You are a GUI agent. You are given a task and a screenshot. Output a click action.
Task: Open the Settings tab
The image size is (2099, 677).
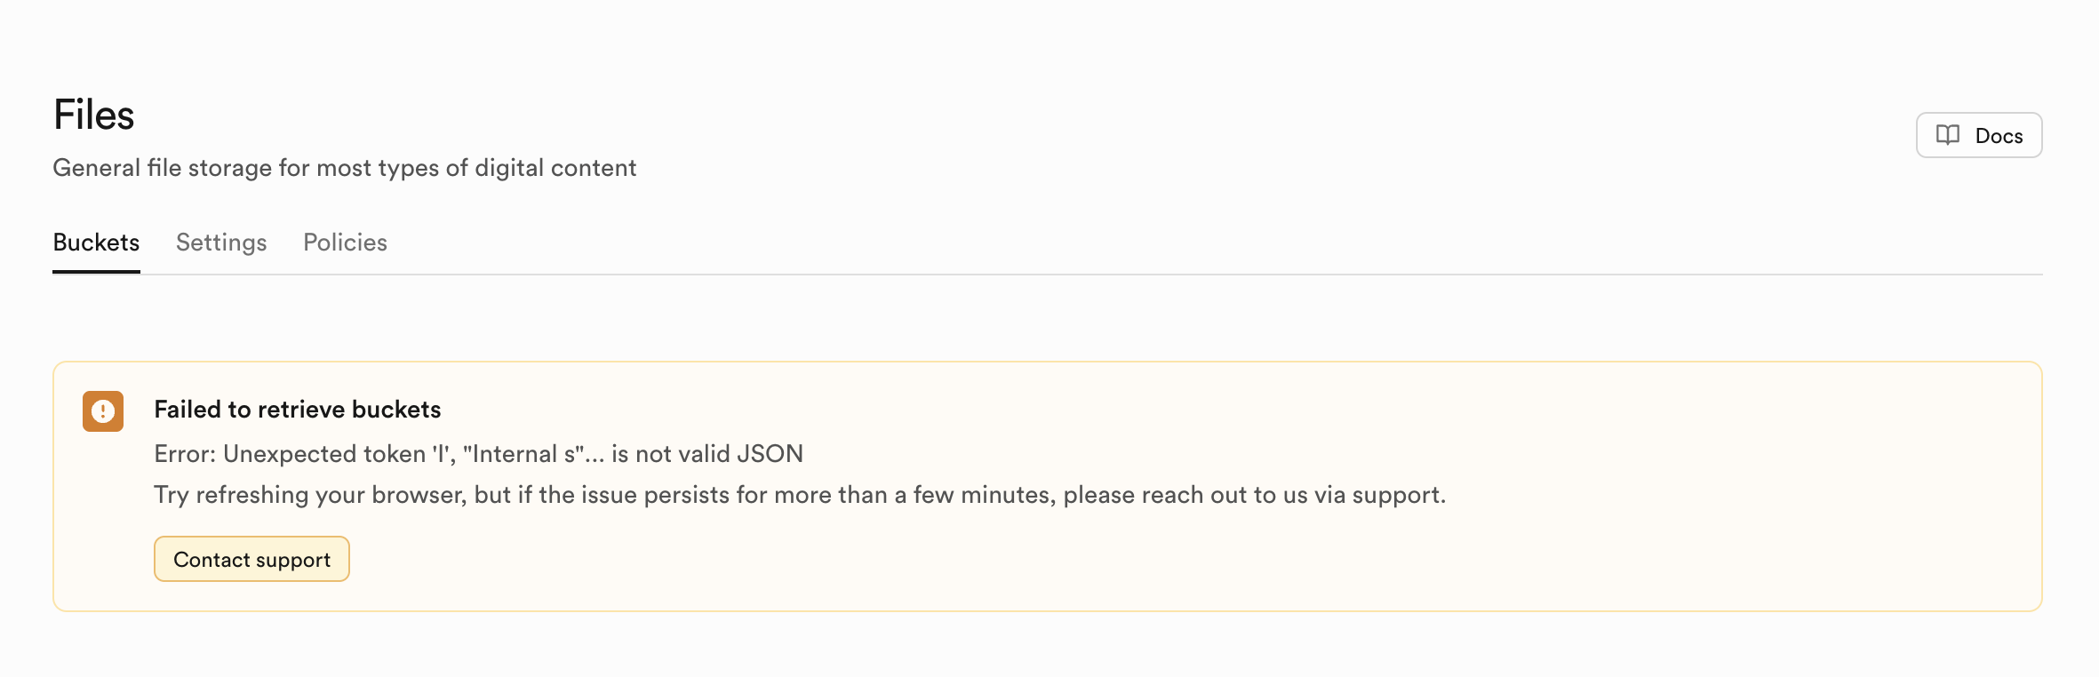(x=221, y=243)
